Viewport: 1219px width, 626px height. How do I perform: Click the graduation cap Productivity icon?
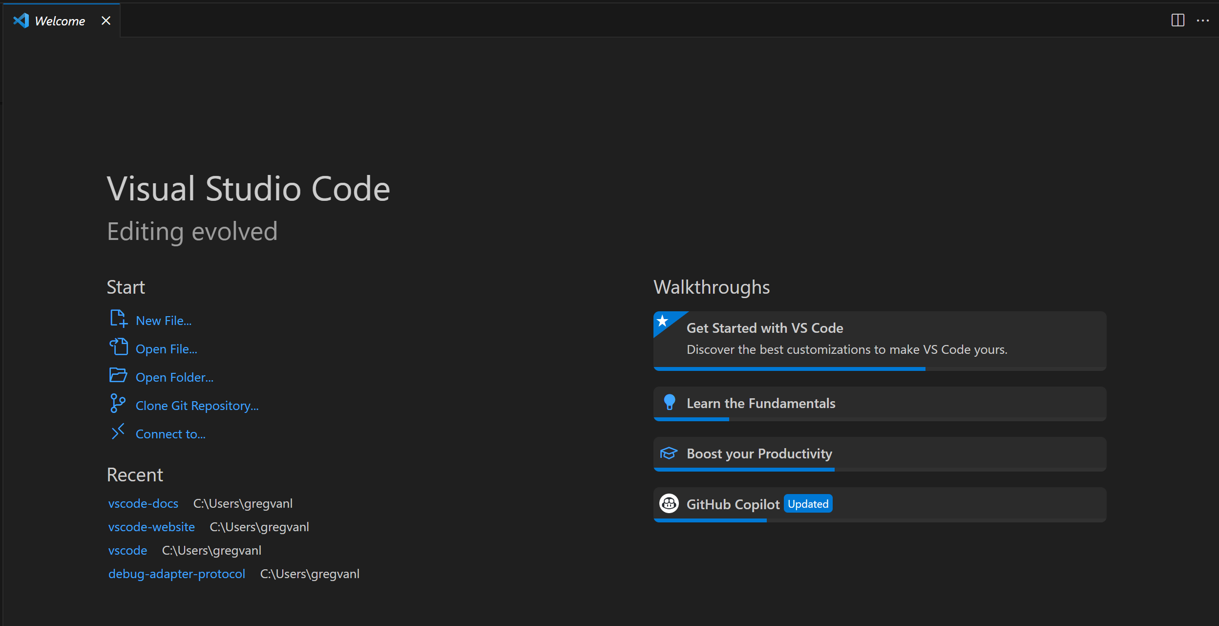(x=669, y=453)
